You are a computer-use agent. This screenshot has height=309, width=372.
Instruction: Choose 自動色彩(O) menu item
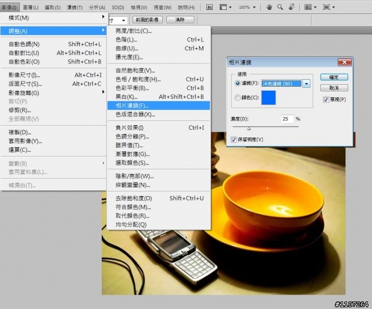click(53, 62)
